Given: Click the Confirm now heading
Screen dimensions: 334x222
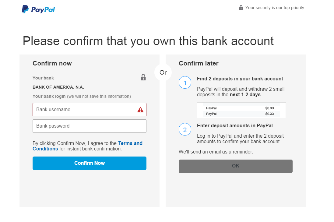Looking at the screenshot, I should coord(52,63).
